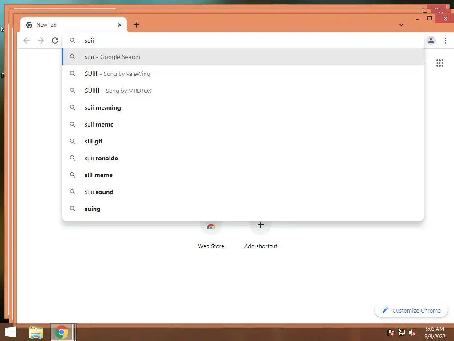This screenshot has height=341, width=454.
Task: Open the Windows Start menu
Action: click(11, 332)
